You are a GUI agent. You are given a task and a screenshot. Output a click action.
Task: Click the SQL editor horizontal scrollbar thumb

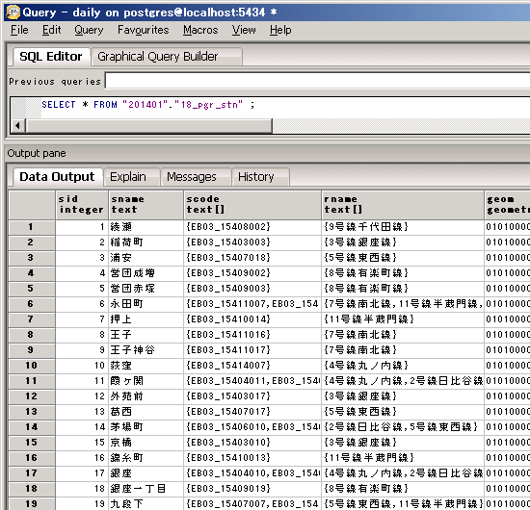click(x=149, y=126)
